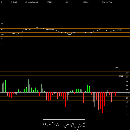This screenshot has height=130, width=130.
Task: Click the RSI value 57.73 label
Action: [x=120, y=30]
